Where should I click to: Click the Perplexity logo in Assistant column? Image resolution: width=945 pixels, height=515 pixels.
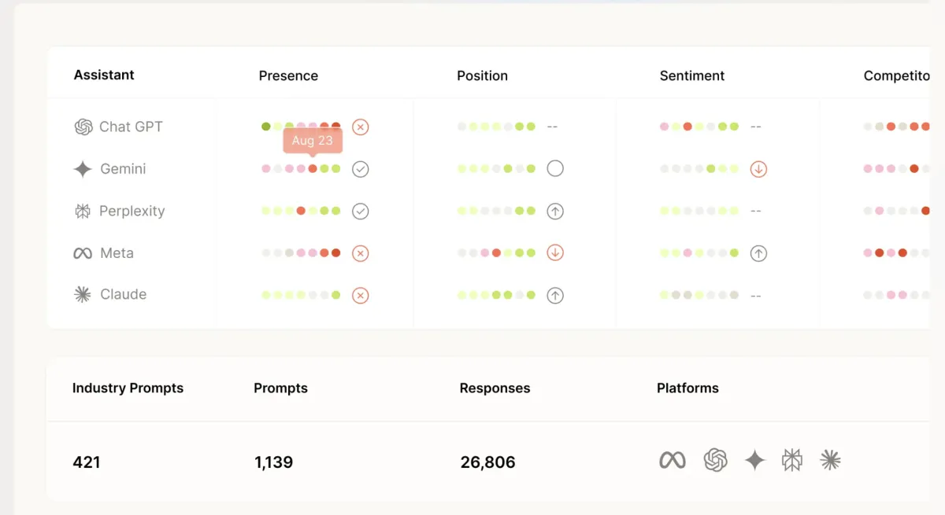pos(83,211)
